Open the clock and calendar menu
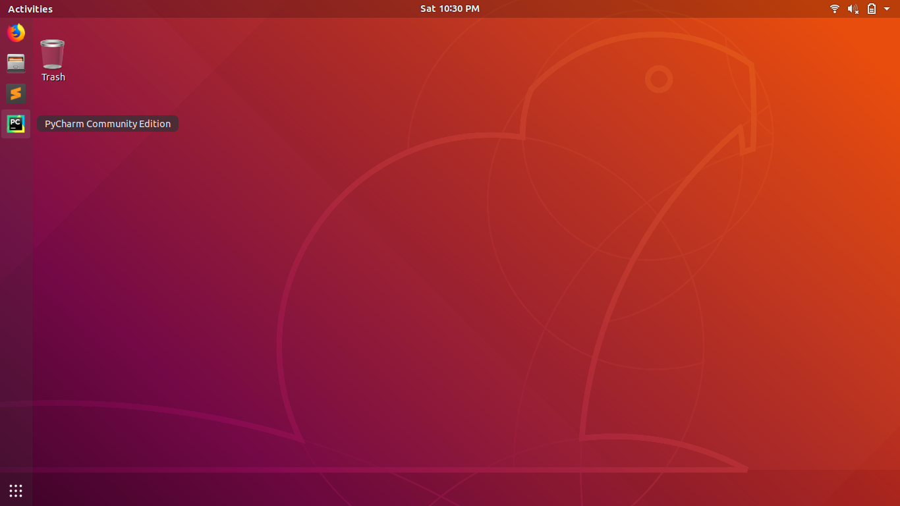 [x=450, y=9]
